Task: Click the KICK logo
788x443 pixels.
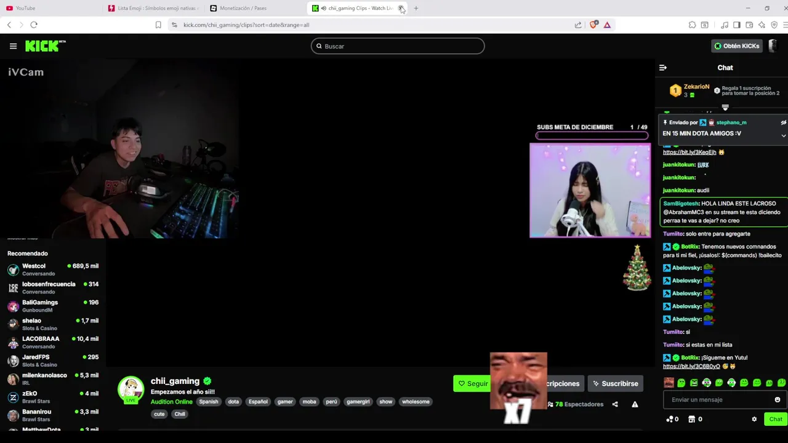Action: click(45, 46)
